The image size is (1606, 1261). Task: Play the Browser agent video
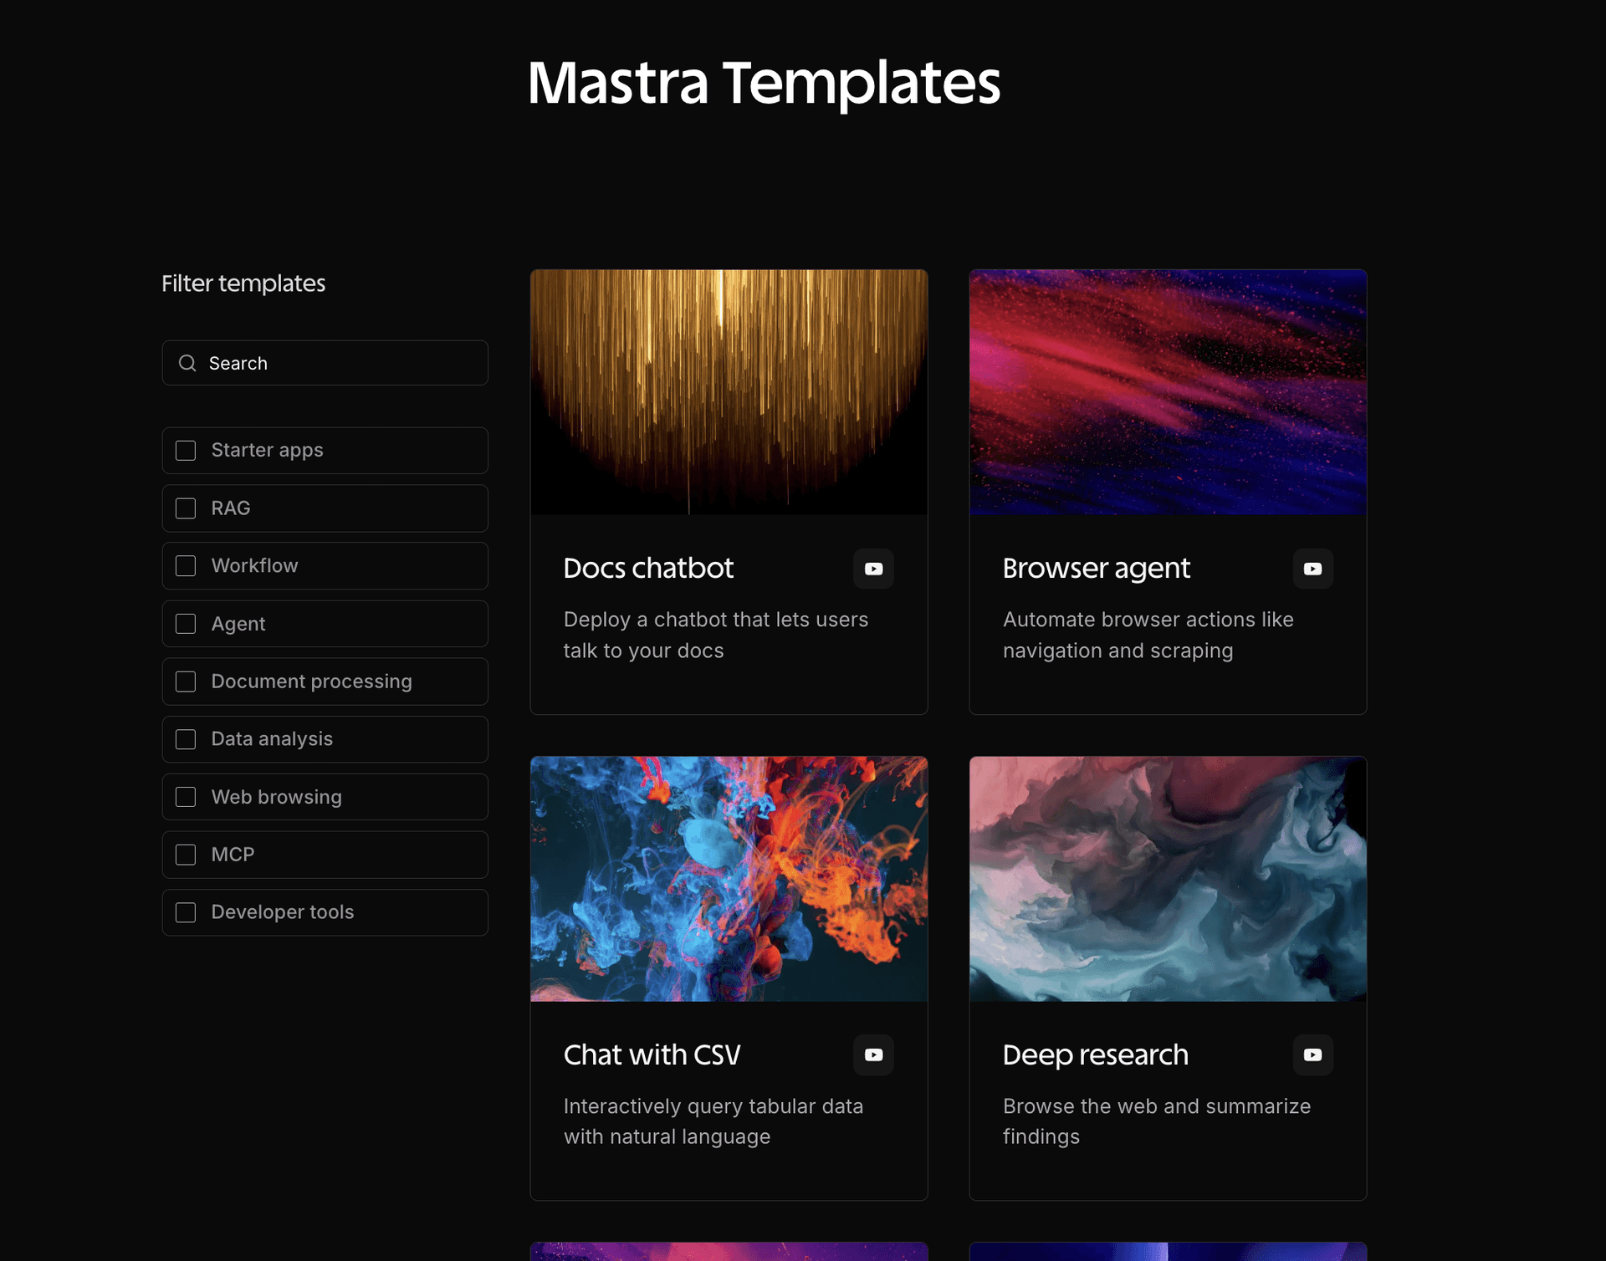pos(1312,569)
